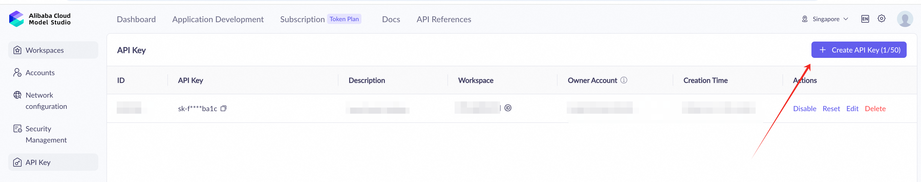Viewport: 921px width, 182px height.
Task: Open the Dashboard tab
Action: click(136, 19)
